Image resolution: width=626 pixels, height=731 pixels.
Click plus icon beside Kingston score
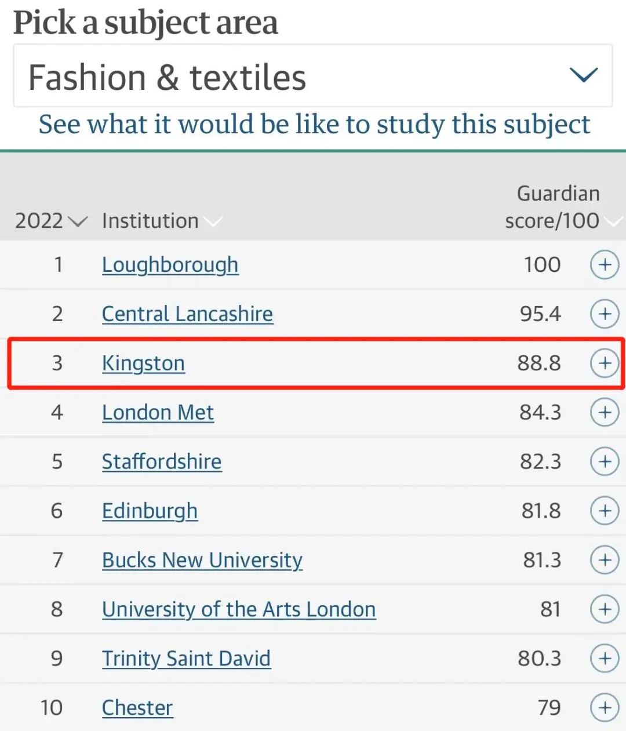click(605, 363)
